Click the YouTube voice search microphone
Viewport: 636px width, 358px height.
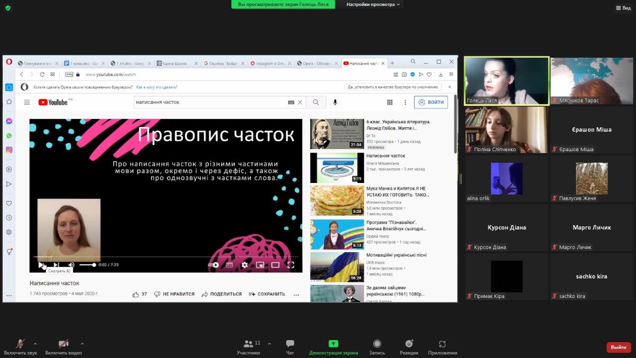point(335,102)
